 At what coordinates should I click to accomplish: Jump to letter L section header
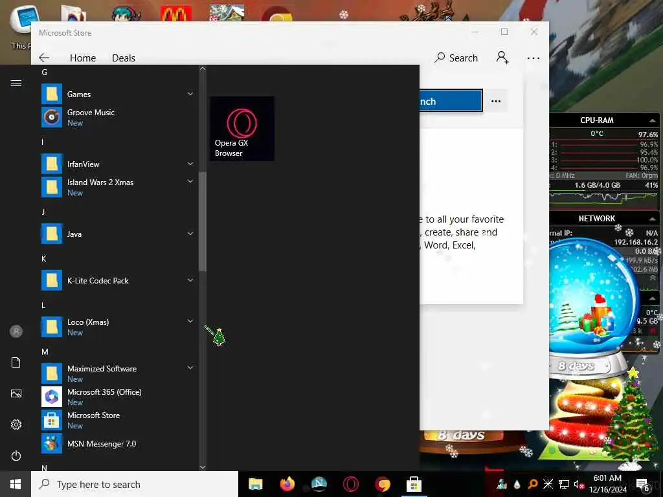[x=43, y=305]
